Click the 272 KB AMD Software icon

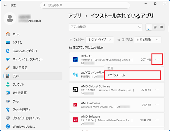75,105
